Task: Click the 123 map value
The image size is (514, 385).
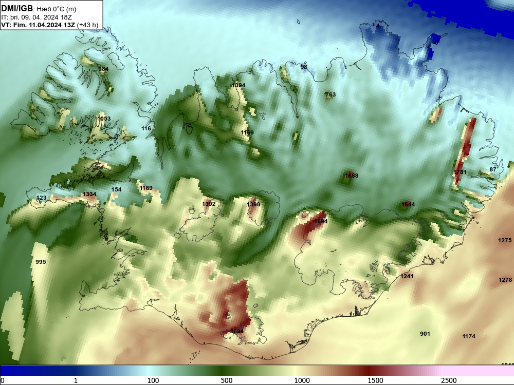Action: tap(41, 198)
